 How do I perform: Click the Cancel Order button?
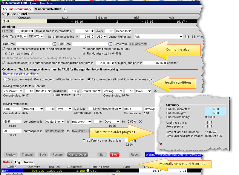[78, 155]
